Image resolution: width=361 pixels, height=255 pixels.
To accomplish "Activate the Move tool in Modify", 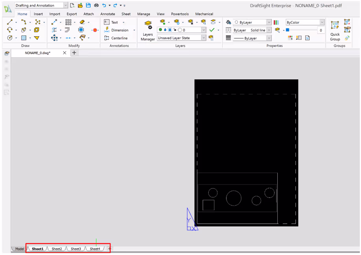I will [x=54, y=22].
